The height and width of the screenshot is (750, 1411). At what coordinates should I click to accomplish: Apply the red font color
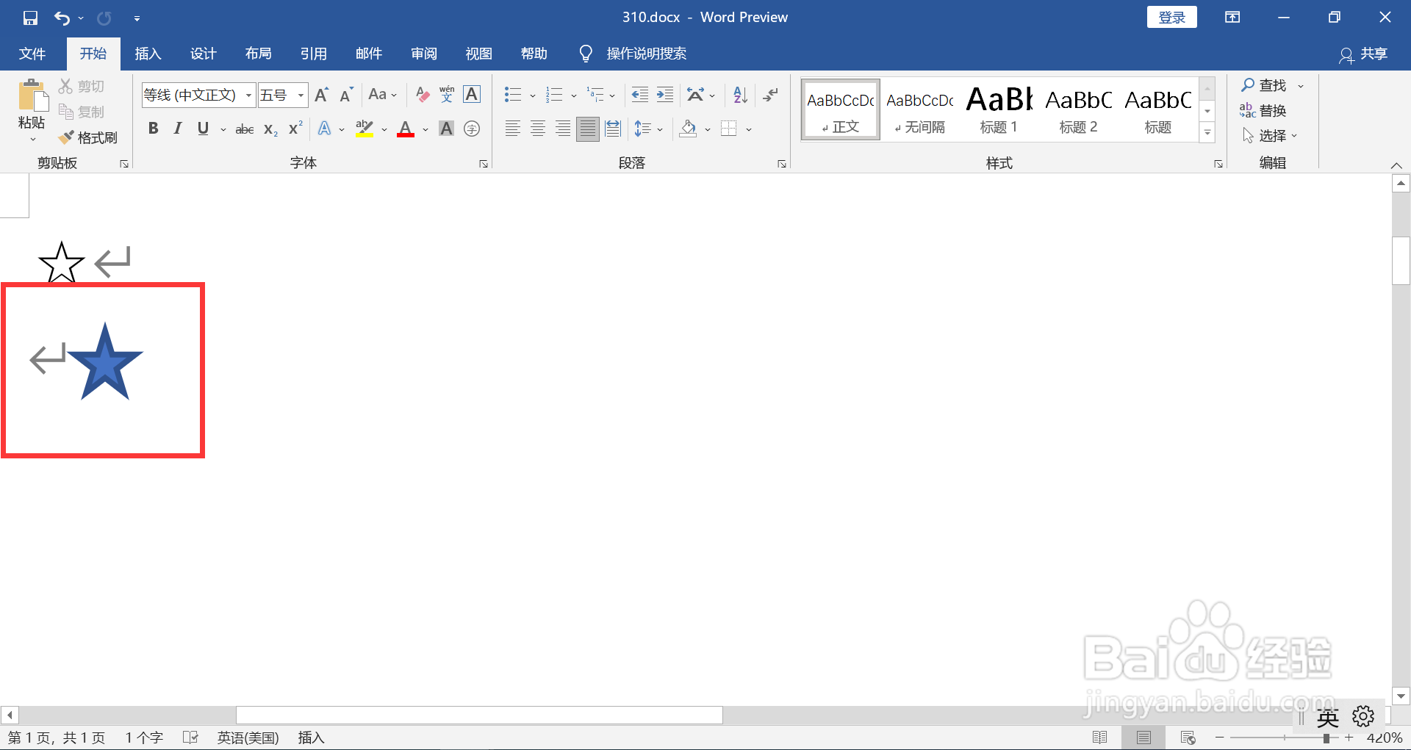pyautogui.click(x=406, y=129)
